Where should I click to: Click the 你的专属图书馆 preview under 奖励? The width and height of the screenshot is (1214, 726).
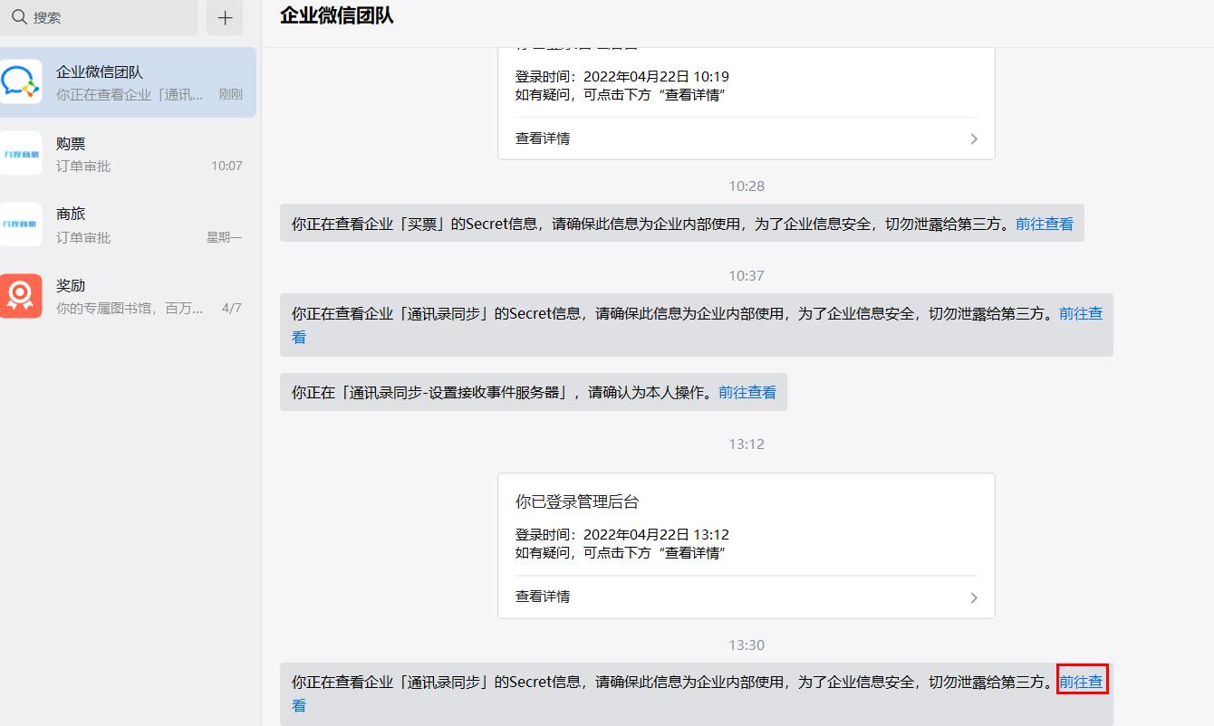(x=130, y=308)
